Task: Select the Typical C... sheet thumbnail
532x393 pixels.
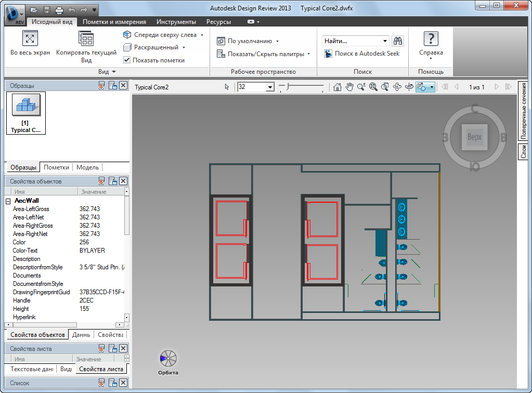Action: tap(26, 113)
